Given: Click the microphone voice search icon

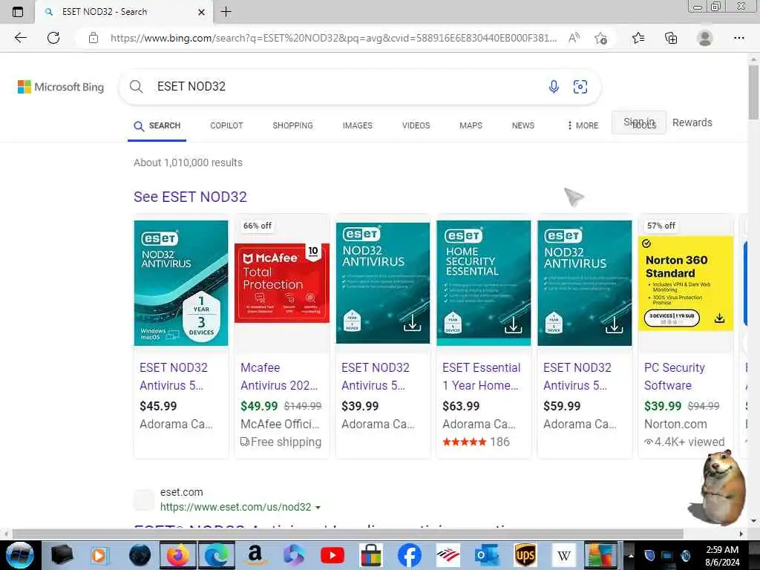Looking at the screenshot, I should 554,87.
